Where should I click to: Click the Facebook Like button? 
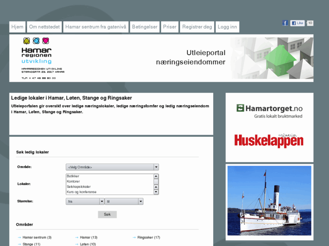(x=297, y=23)
